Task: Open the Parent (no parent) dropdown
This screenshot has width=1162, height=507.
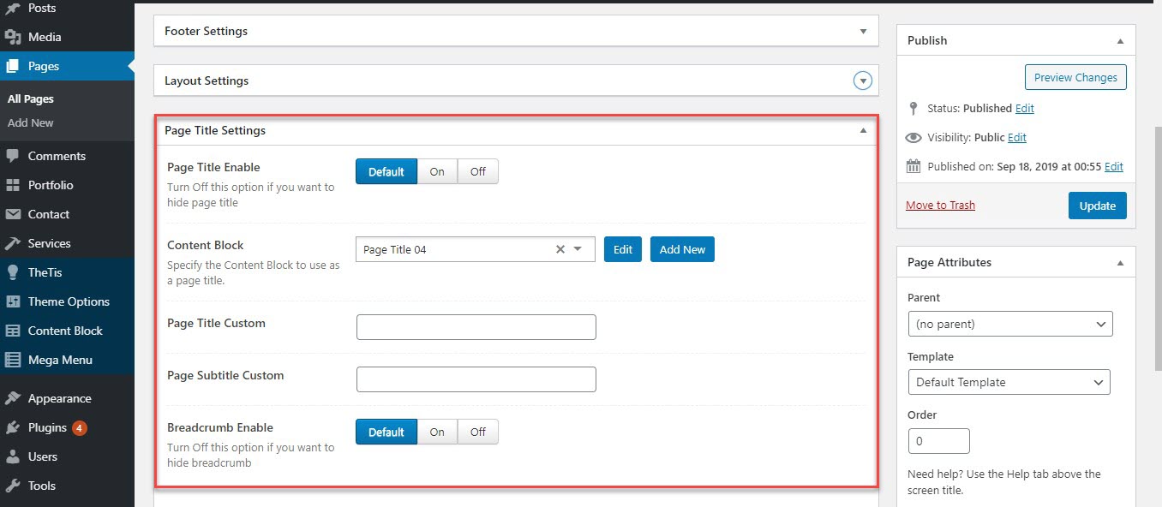Action: click(x=1010, y=324)
